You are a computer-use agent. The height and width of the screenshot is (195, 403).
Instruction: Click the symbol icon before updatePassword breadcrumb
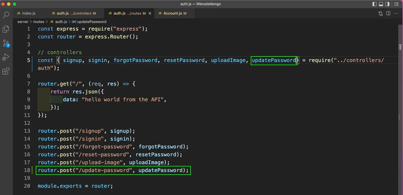[x=74, y=22]
